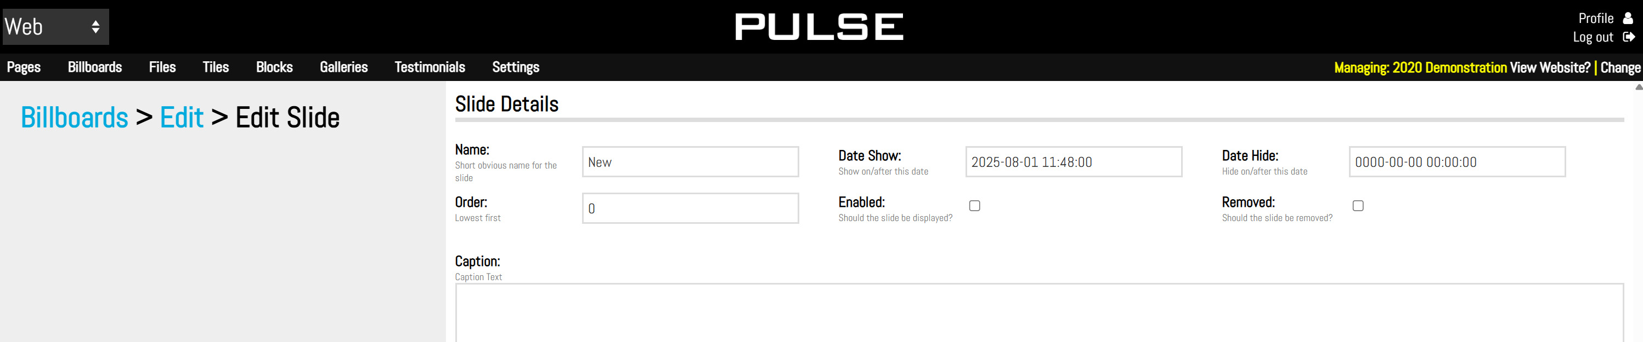Open the Testimonials section

(430, 67)
